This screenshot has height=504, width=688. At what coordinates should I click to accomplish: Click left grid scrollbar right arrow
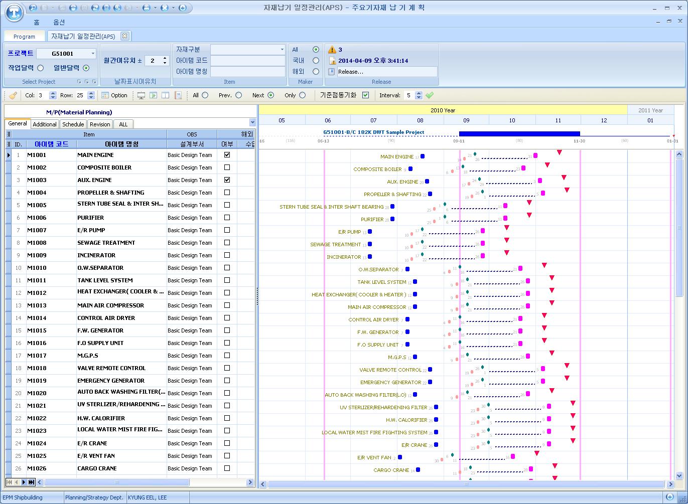tap(250, 482)
